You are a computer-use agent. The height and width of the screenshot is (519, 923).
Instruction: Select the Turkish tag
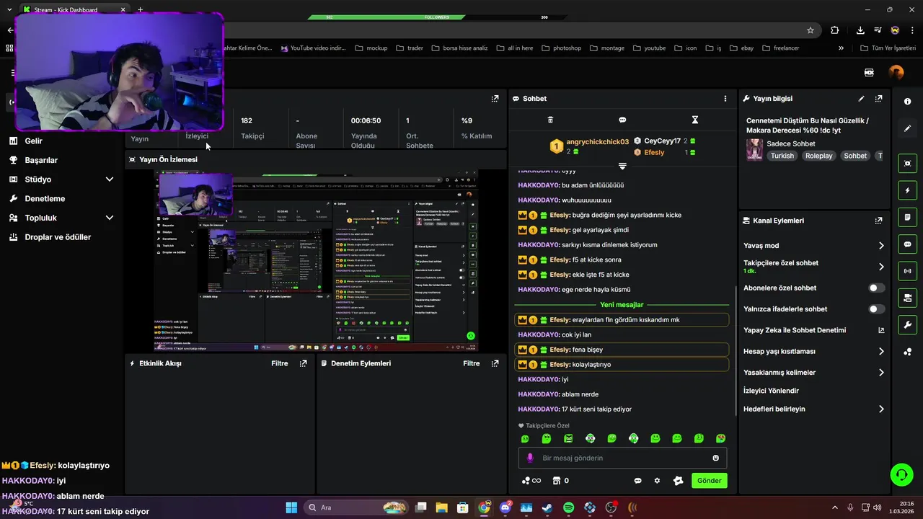point(782,156)
